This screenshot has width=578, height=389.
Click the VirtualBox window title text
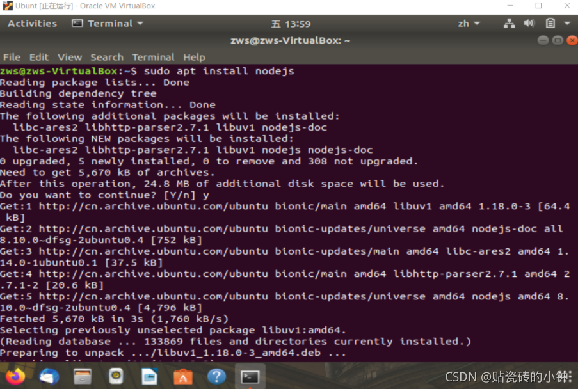coord(85,6)
